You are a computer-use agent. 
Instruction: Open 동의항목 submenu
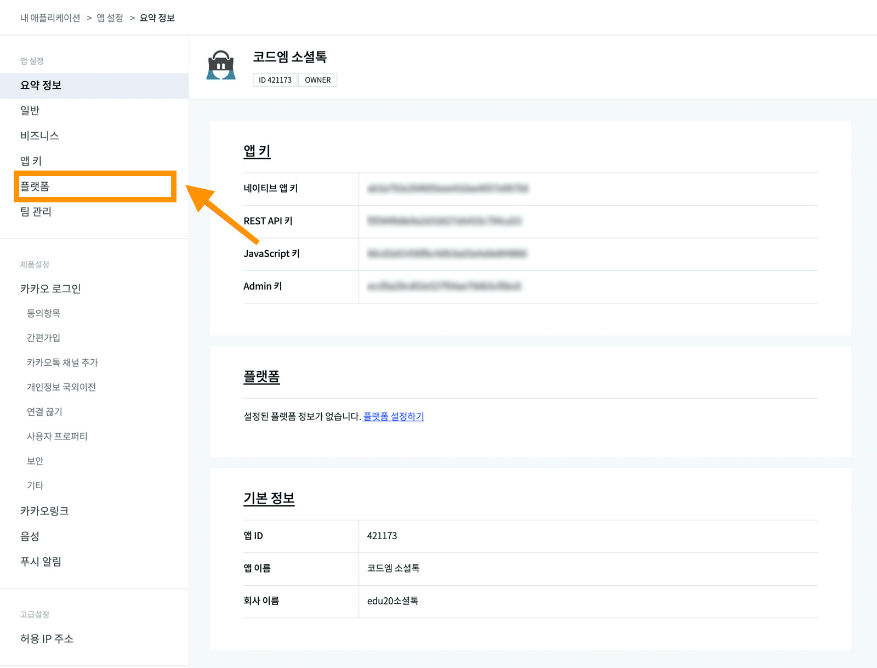43,313
